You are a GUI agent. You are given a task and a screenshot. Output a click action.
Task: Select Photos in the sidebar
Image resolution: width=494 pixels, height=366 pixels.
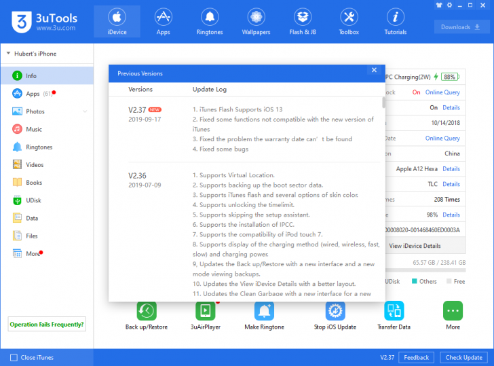[47, 111]
